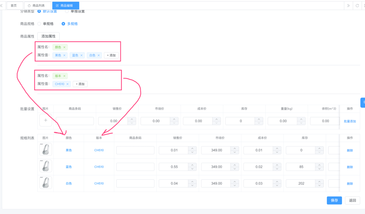Select 单规格 radio option

[x=39, y=24]
